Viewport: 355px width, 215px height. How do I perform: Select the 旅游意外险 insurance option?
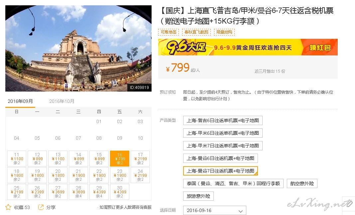pyautogui.click(x=198, y=196)
